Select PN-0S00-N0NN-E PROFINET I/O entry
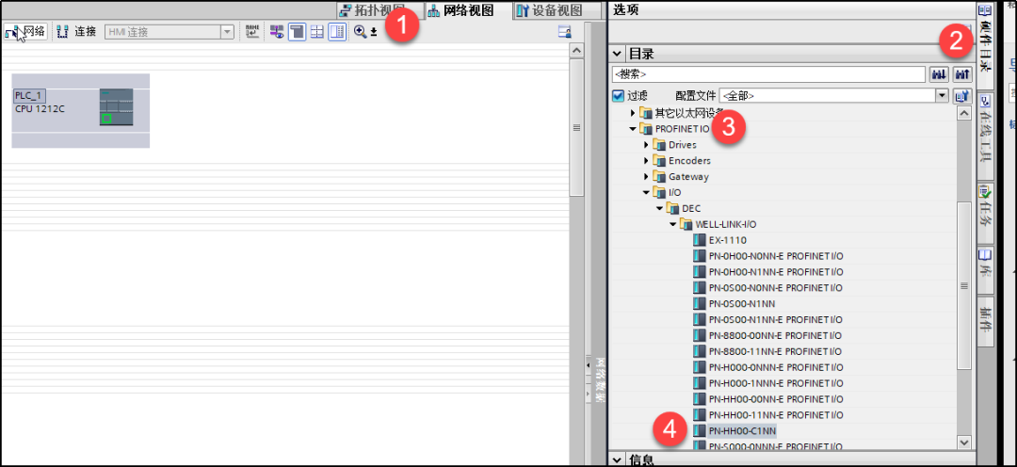The image size is (1017, 467). tap(776, 287)
